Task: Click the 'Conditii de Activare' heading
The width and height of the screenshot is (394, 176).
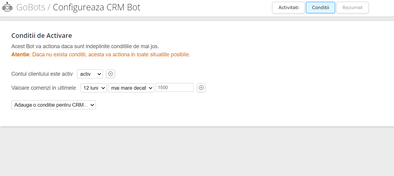Action: (42, 35)
